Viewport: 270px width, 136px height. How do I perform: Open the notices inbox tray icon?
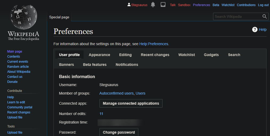(x=163, y=5)
